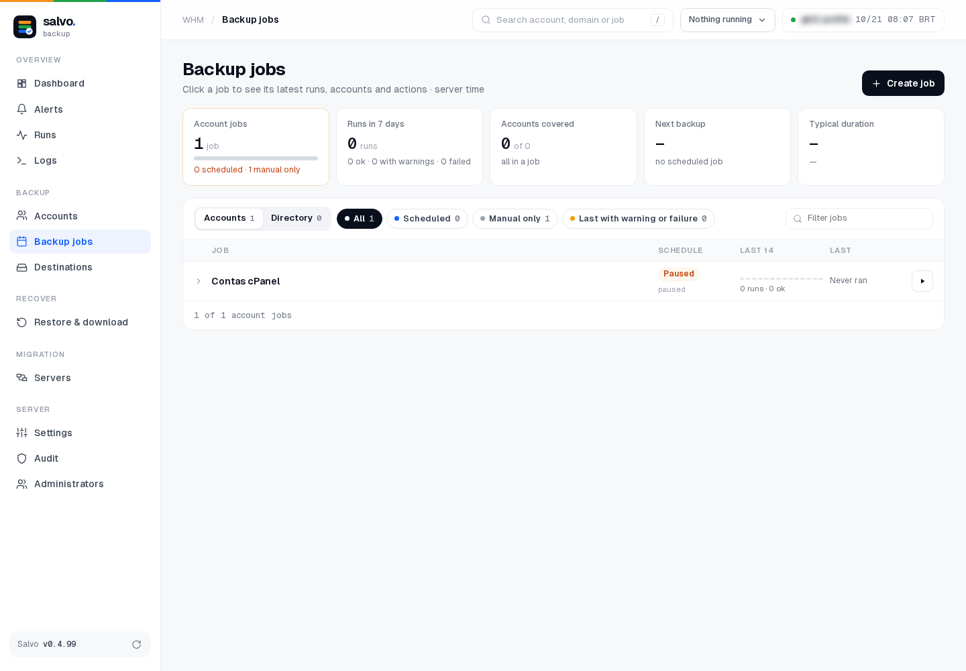The image size is (966, 671).
Task: Open Dashboard from the sidebar
Action: [x=80, y=83]
